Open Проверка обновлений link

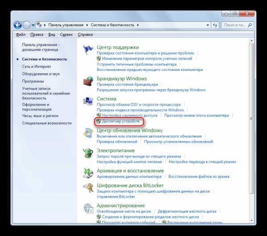point(117,142)
